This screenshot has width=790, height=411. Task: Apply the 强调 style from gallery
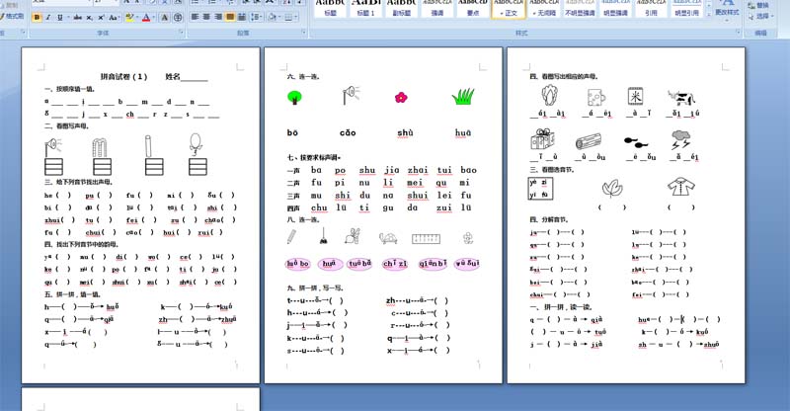436,8
